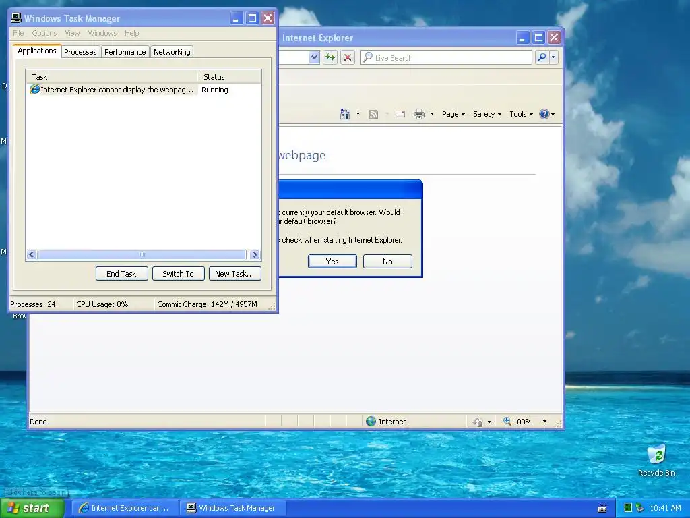Viewport: 690px width, 518px height.
Task: Open the File menu in Task Manager
Action: pyautogui.click(x=18, y=34)
